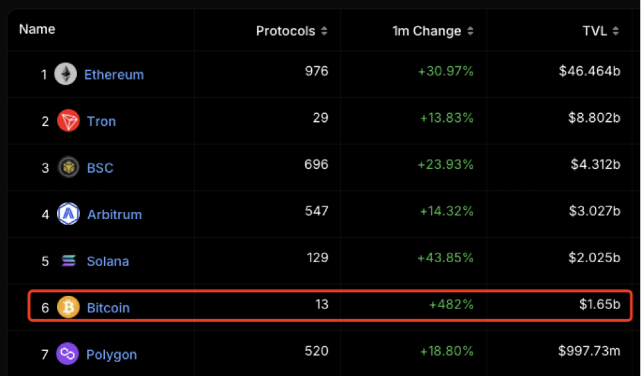The height and width of the screenshot is (376, 641).
Task: Sort table by Protocols column arrows
Action: coord(324,31)
